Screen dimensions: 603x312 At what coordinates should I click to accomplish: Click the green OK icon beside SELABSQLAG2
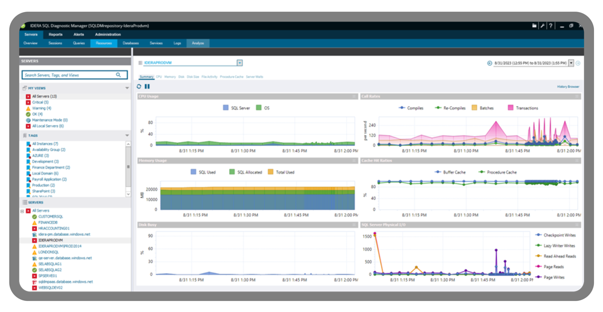35,270
